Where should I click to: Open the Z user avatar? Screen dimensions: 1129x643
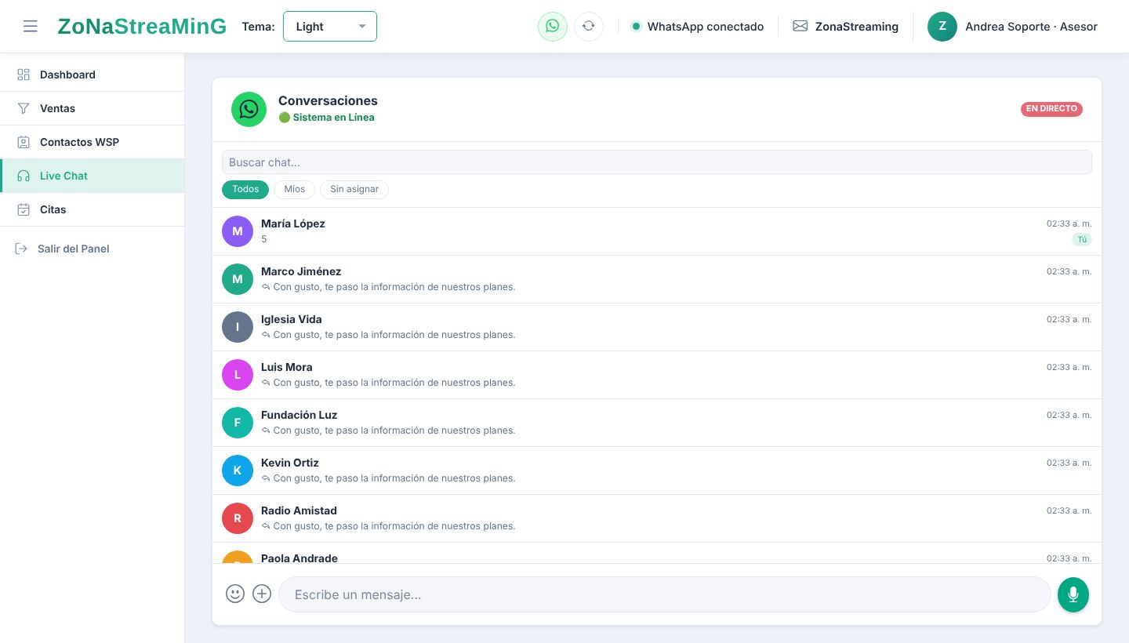(942, 27)
